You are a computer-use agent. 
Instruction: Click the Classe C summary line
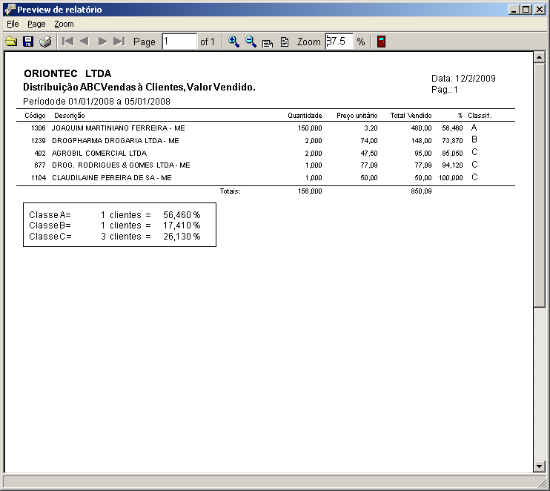pos(115,237)
